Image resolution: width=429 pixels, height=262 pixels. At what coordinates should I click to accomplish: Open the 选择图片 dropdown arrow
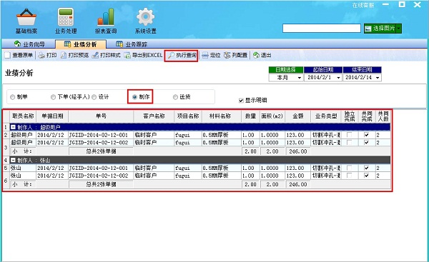point(399,29)
